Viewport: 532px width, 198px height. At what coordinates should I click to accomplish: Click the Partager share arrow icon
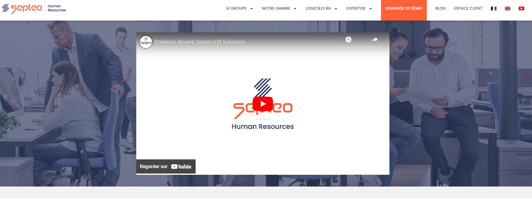pos(374,40)
